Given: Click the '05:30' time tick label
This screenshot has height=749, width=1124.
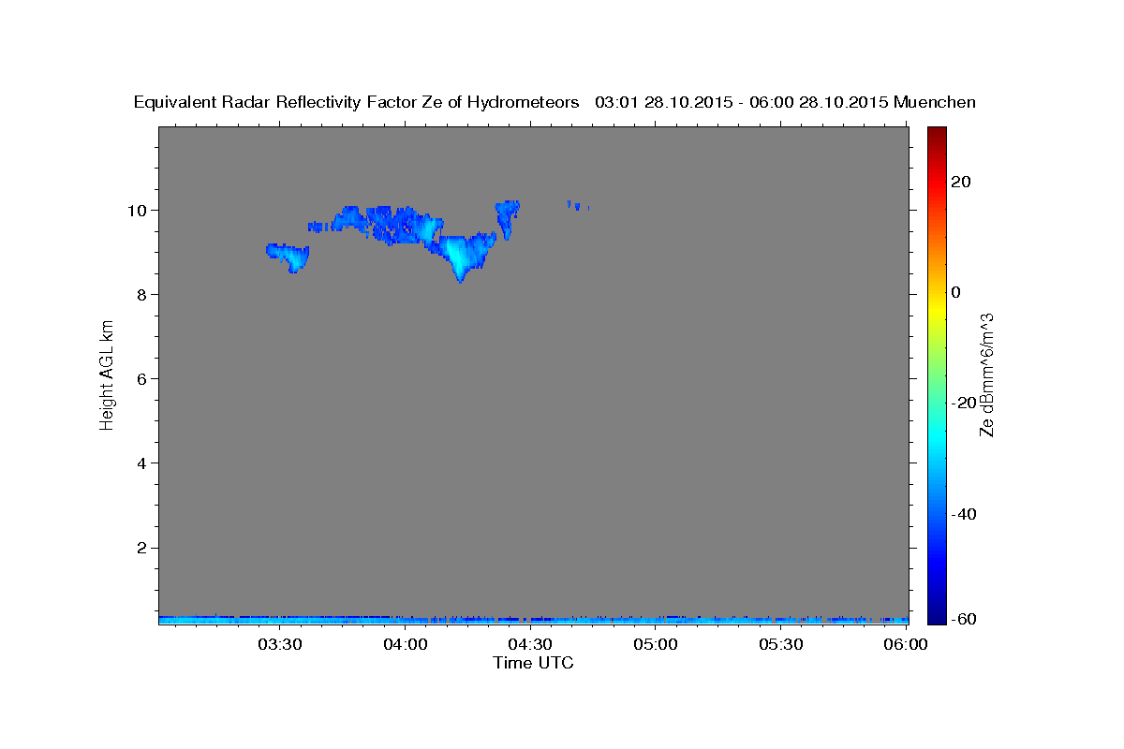Looking at the screenshot, I should (780, 645).
